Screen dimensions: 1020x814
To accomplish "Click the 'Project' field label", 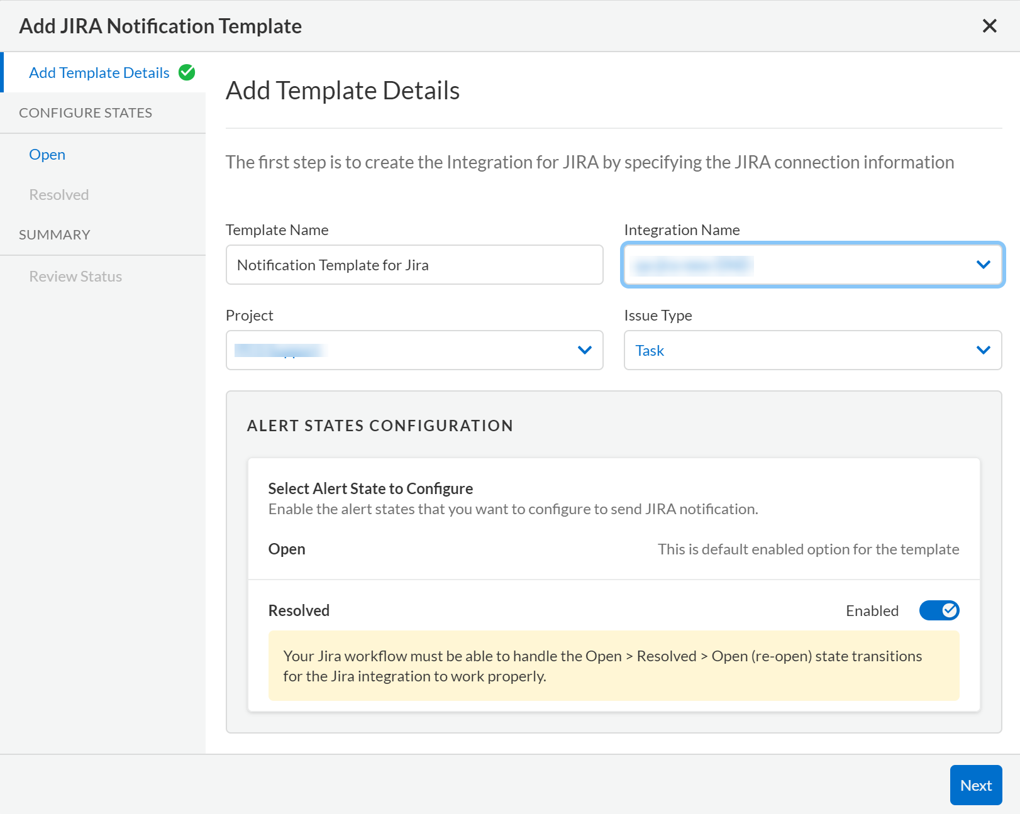I will [x=250, y=316].
